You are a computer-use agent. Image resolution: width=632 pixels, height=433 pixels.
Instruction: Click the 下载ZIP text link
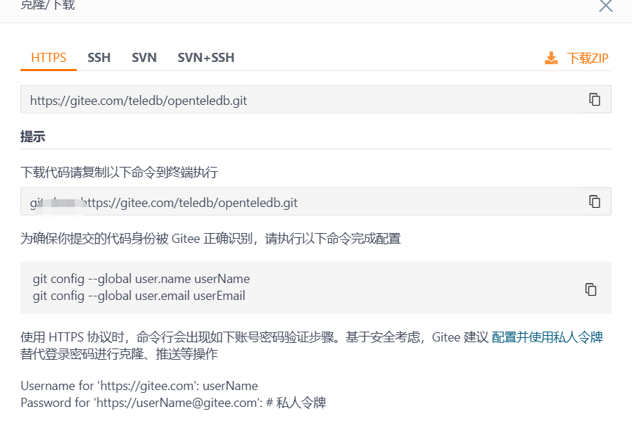point(587,58)
